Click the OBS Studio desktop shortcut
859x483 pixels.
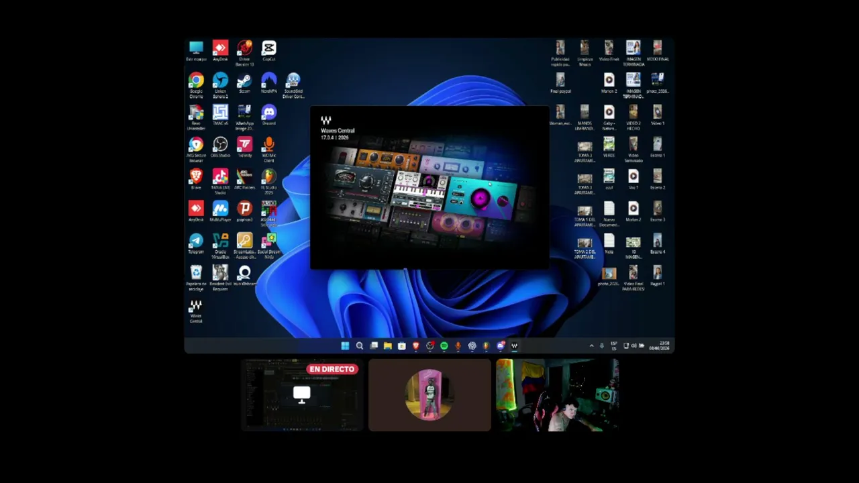[x=220, y=148]
